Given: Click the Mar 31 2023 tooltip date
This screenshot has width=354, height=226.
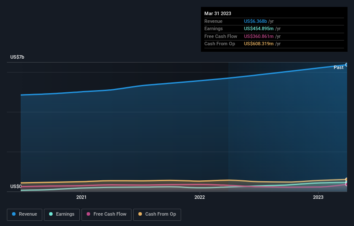Looking at the screenshot, I should [218, 13].
